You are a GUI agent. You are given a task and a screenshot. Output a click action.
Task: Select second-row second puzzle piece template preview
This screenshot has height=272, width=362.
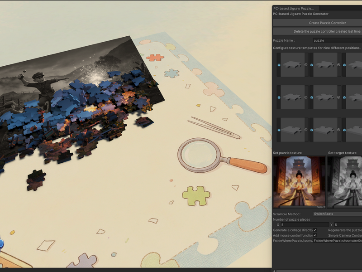pos(325,97)
